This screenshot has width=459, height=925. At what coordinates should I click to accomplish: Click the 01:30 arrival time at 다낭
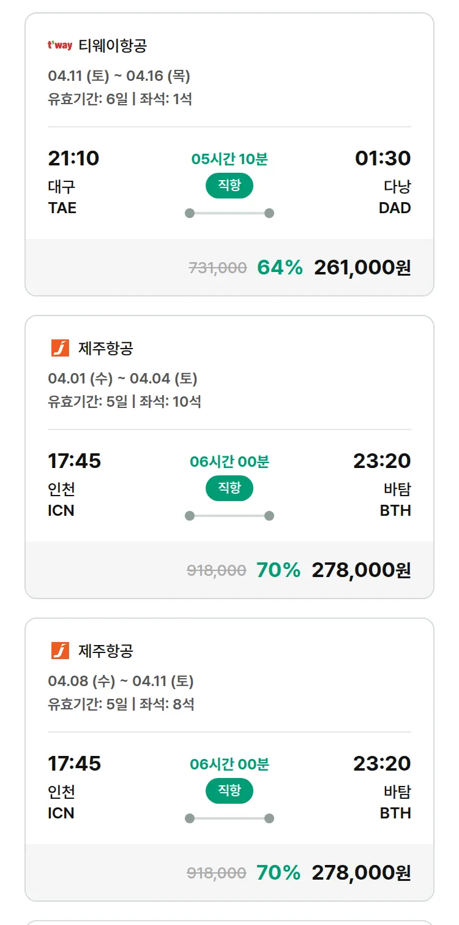(x=382, y=158)
